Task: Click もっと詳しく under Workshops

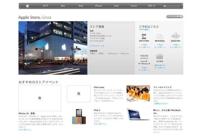Action: 160,47
